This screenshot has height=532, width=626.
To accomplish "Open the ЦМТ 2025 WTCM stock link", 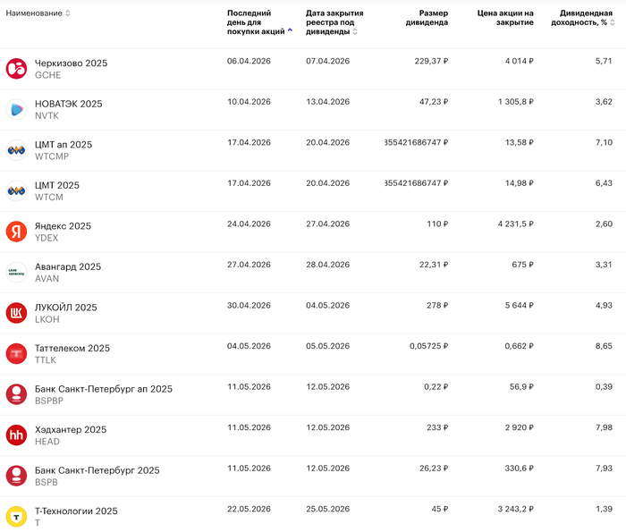I will [56, 185].
